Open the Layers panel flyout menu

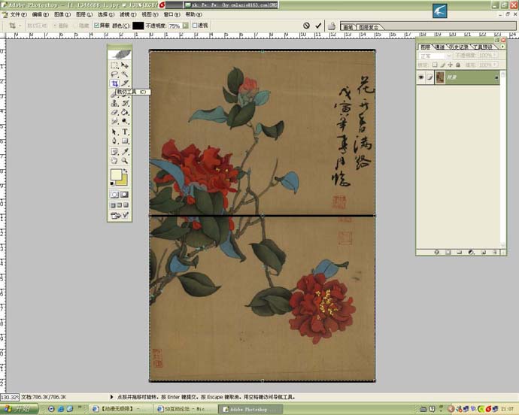click(502, 47)
